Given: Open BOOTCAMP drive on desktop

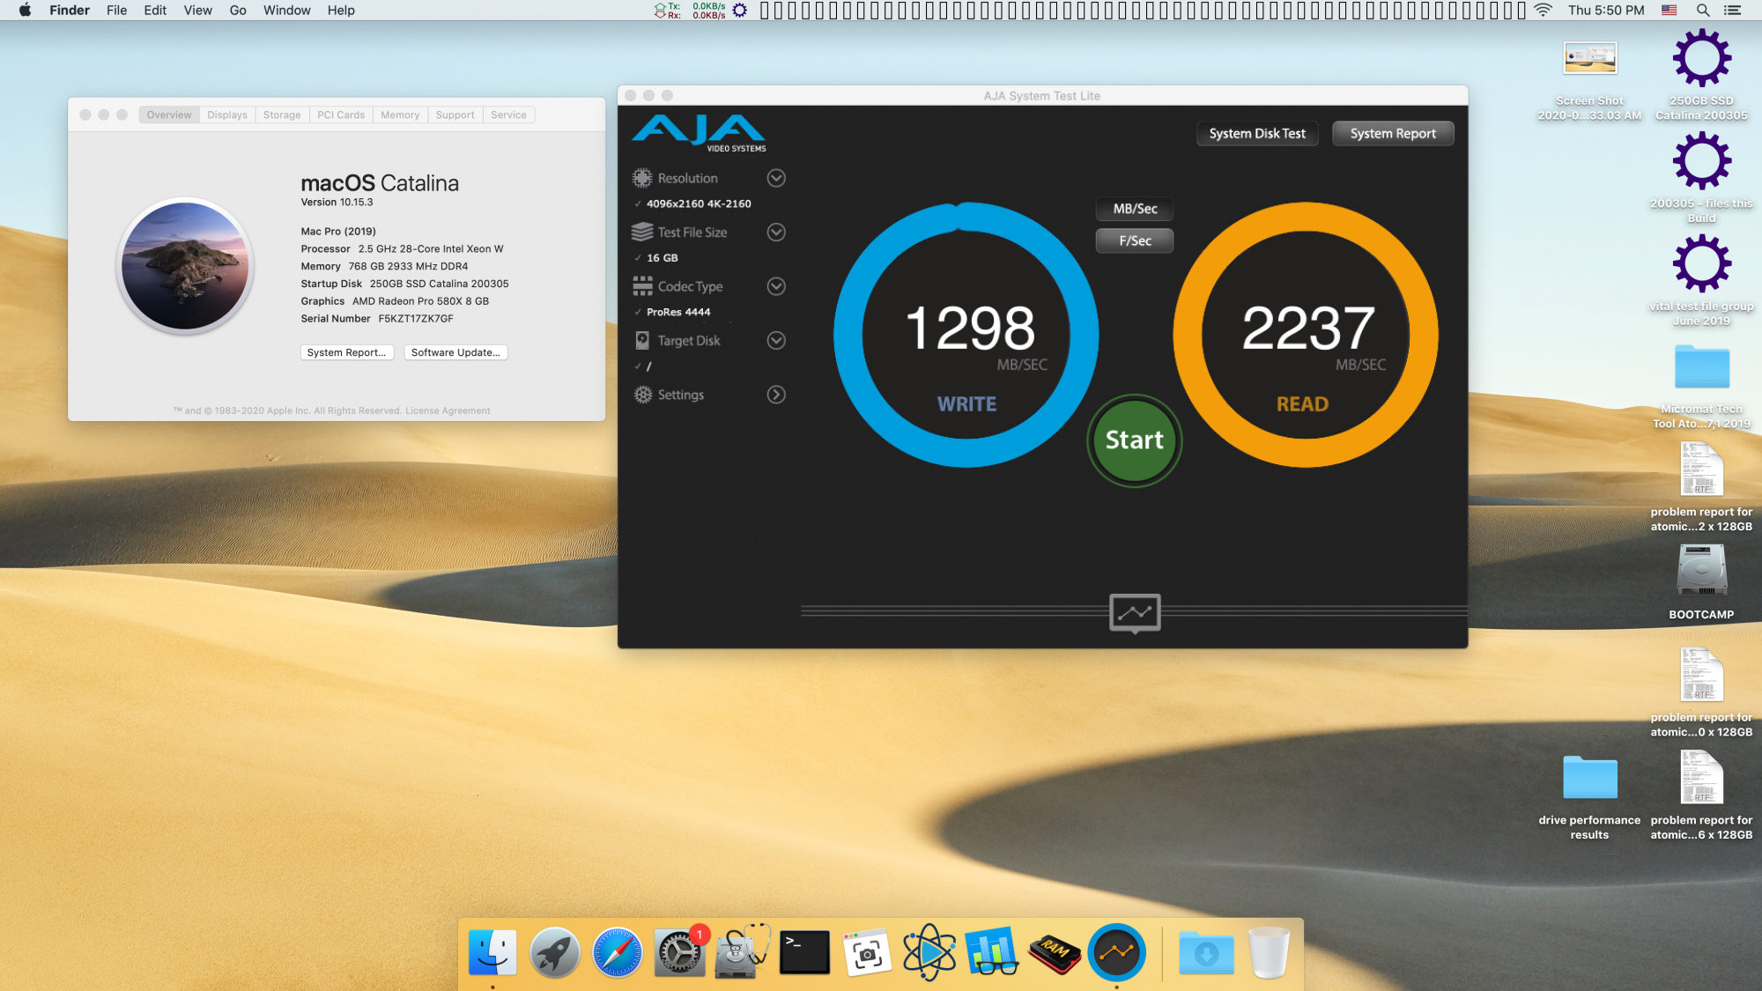Looking at the screenshot, I should (1701, 571).
